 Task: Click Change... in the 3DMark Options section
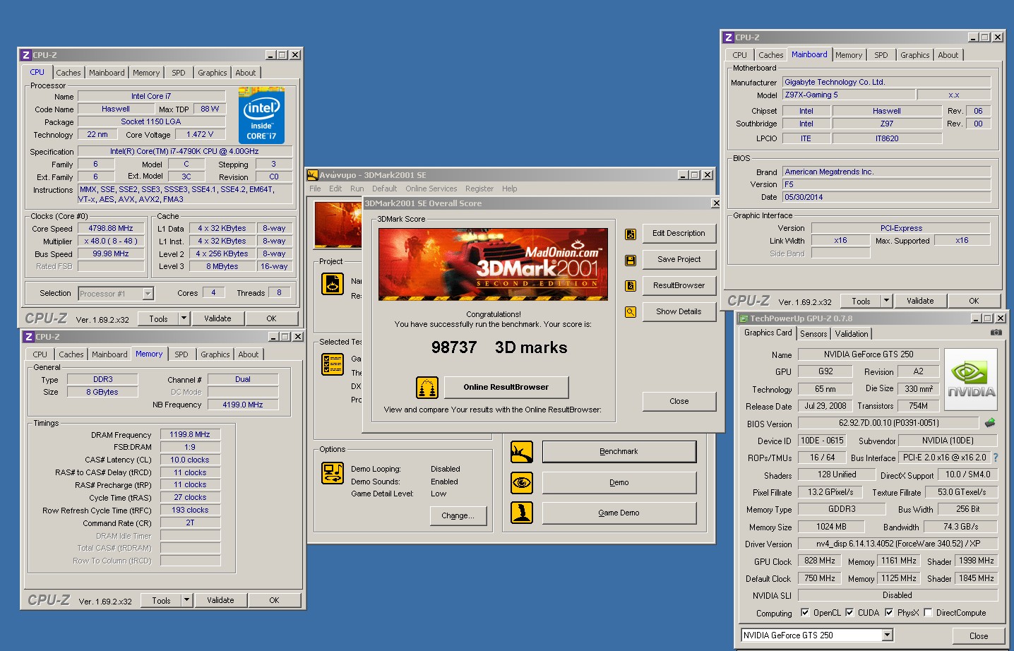[458, 515]
